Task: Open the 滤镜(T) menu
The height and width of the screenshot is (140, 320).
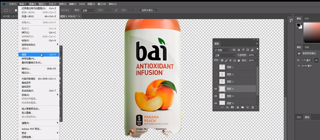Action: [72, 4]
